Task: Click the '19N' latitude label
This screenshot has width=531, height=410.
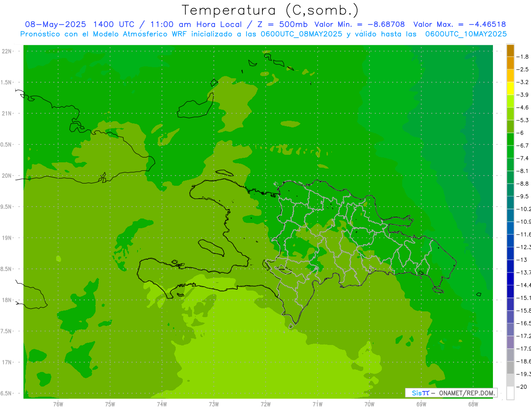Action: point(7,238)
